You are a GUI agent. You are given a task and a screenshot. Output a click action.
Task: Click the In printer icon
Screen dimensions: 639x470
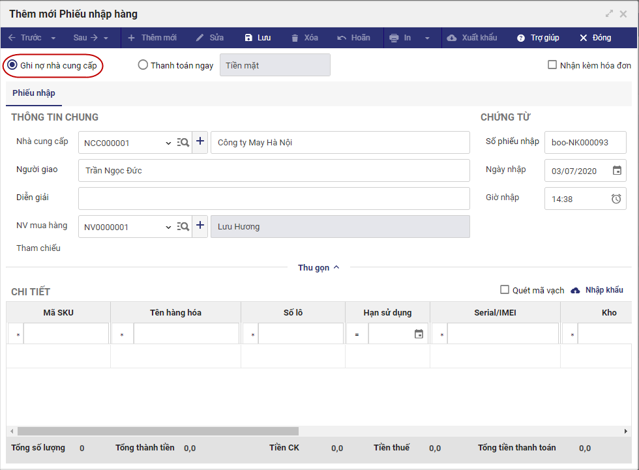394,38
